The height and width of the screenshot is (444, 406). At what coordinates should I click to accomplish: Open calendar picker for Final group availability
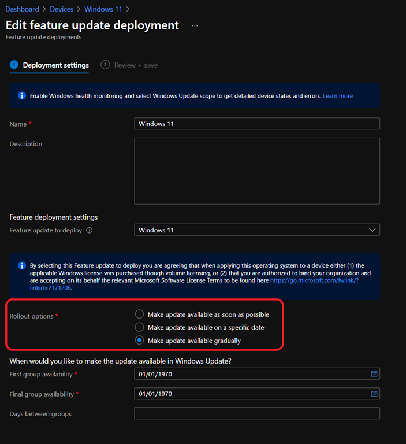(x=374, y=394)
